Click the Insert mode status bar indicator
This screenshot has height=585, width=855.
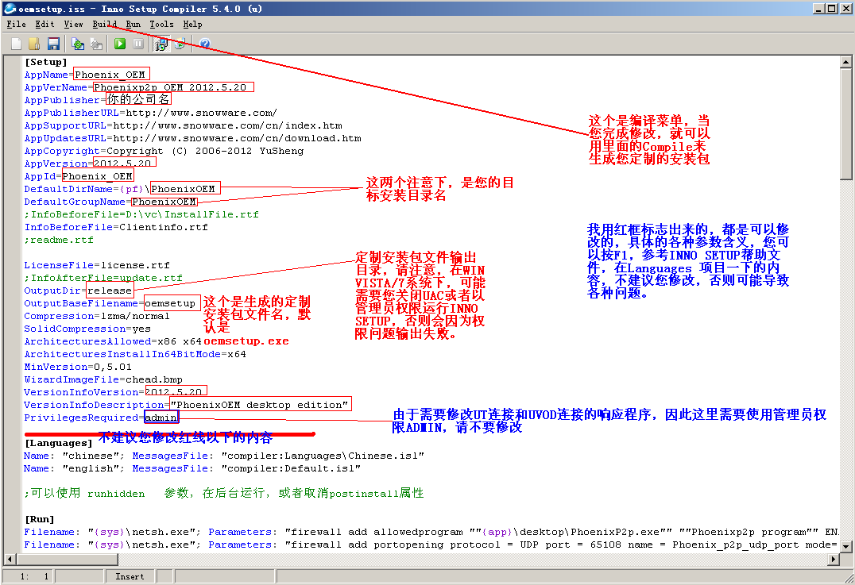pos(130,576)
